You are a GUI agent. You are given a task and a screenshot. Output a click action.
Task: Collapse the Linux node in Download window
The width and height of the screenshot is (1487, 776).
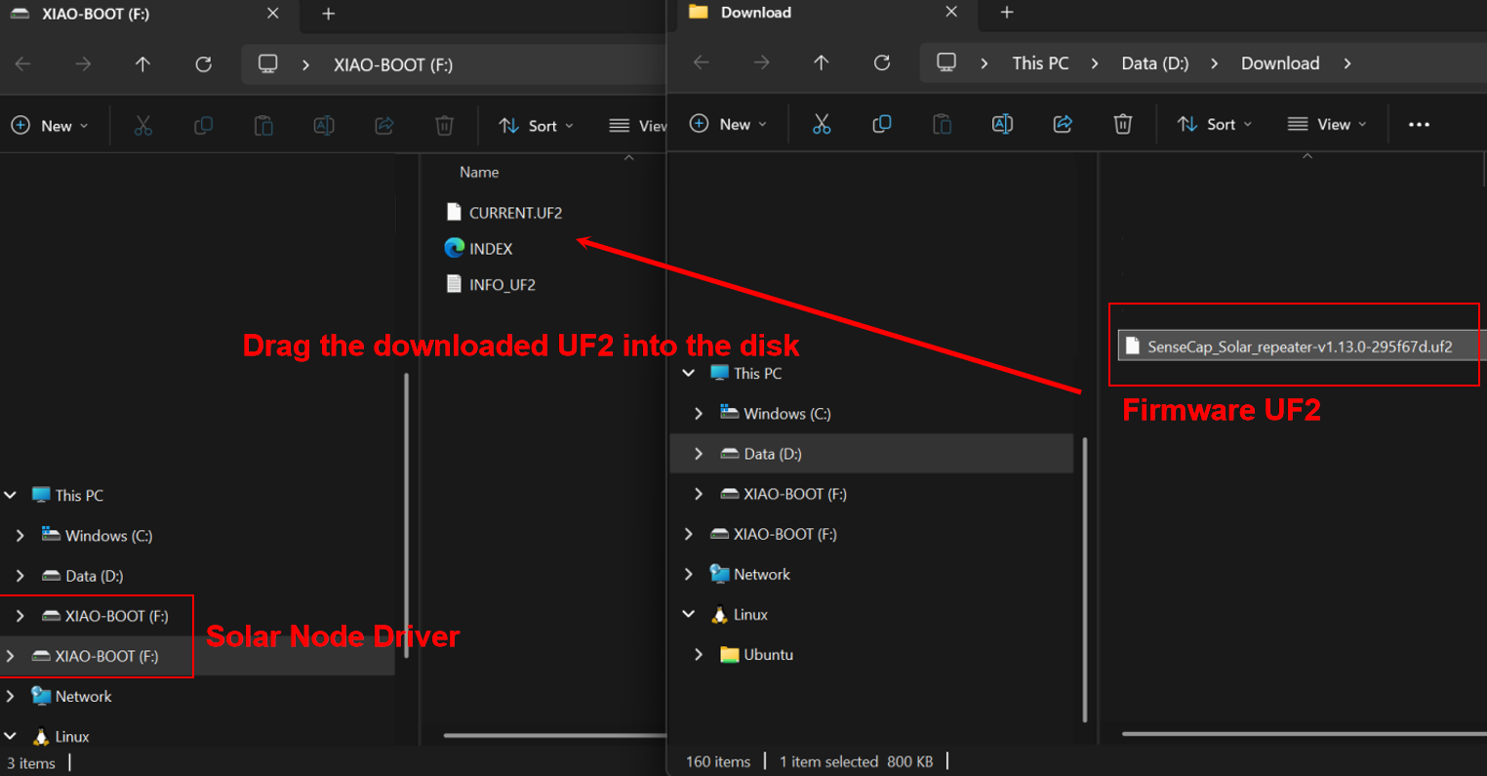[689, 615]
